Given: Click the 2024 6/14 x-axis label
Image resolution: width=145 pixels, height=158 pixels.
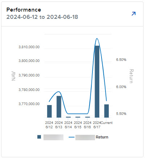Looking at the screenshot, I should coord(68,125).
